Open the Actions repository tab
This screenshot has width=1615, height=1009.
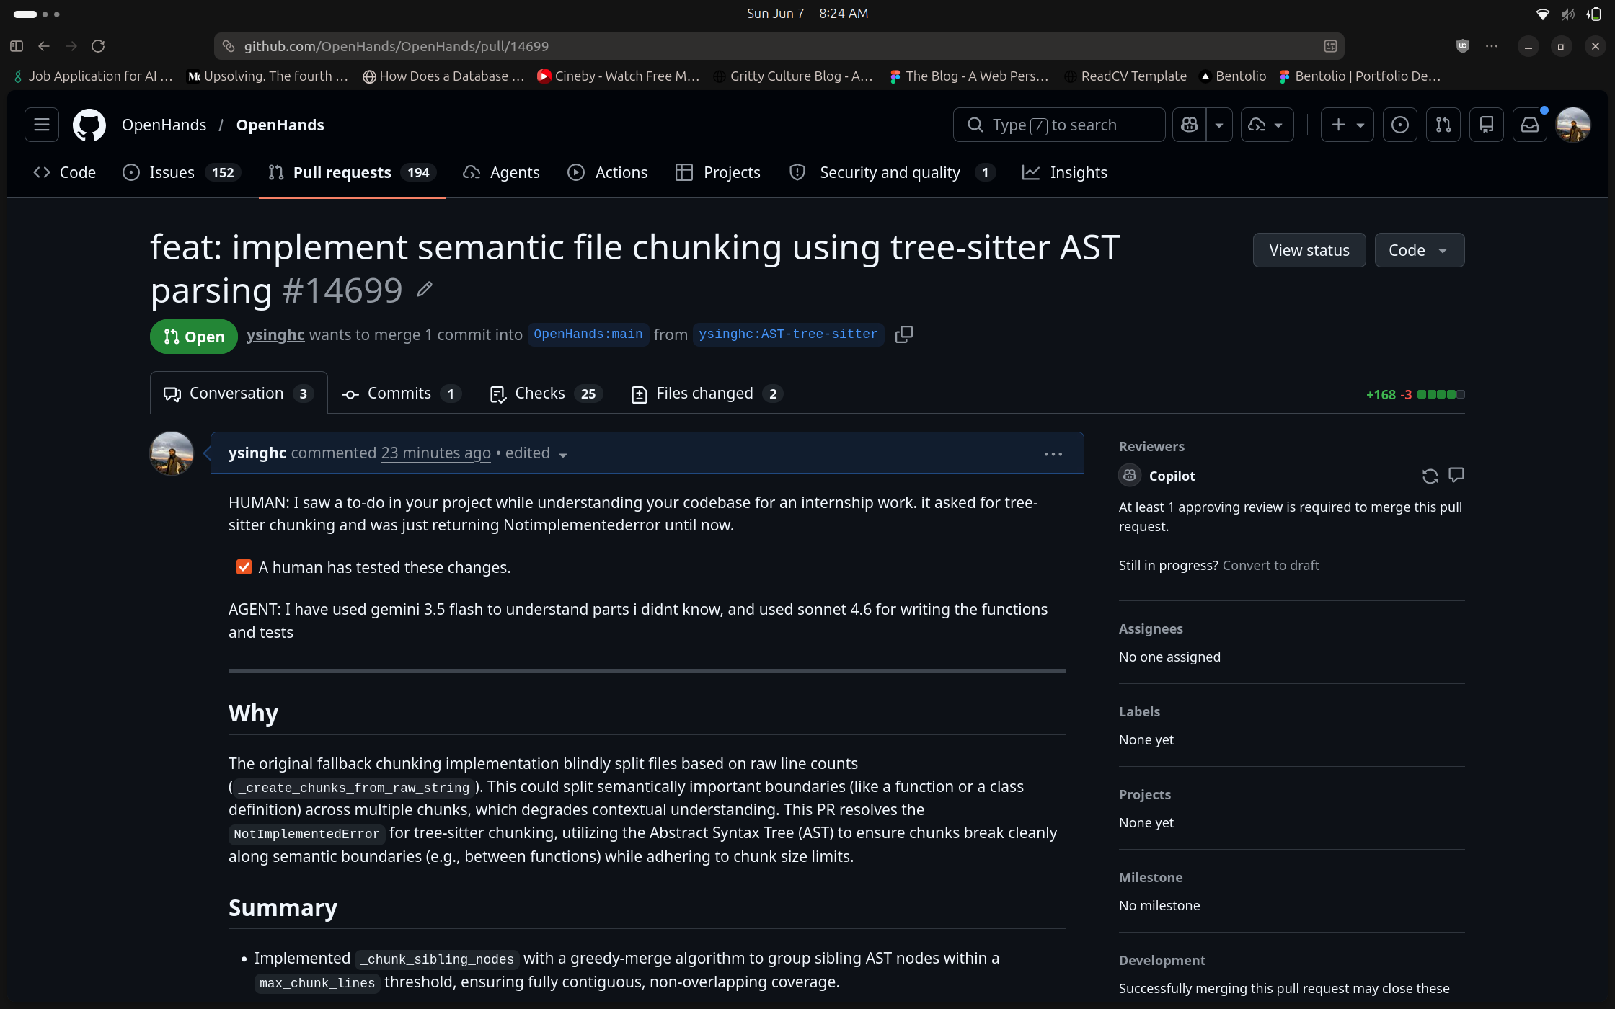607,172
